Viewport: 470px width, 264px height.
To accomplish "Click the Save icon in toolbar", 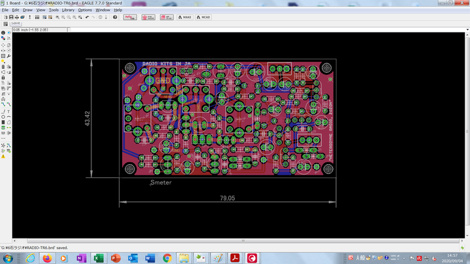I will click(11, 17).
